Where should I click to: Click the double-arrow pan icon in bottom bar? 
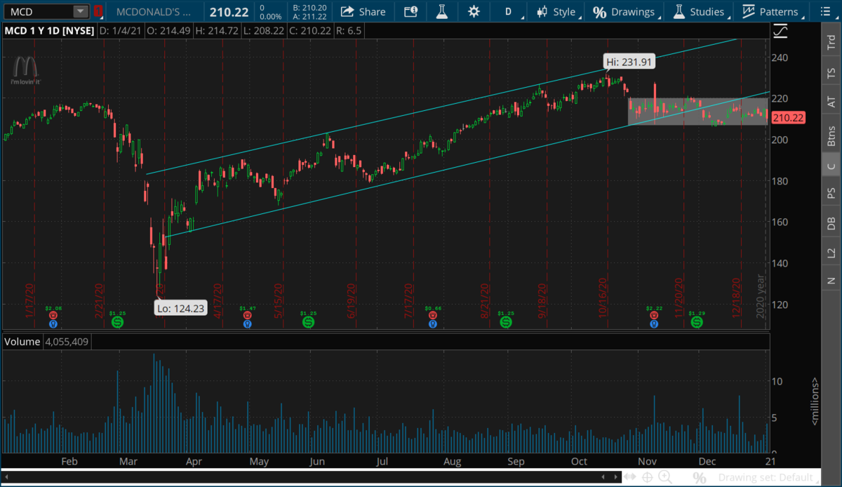[x=631, y=478]
